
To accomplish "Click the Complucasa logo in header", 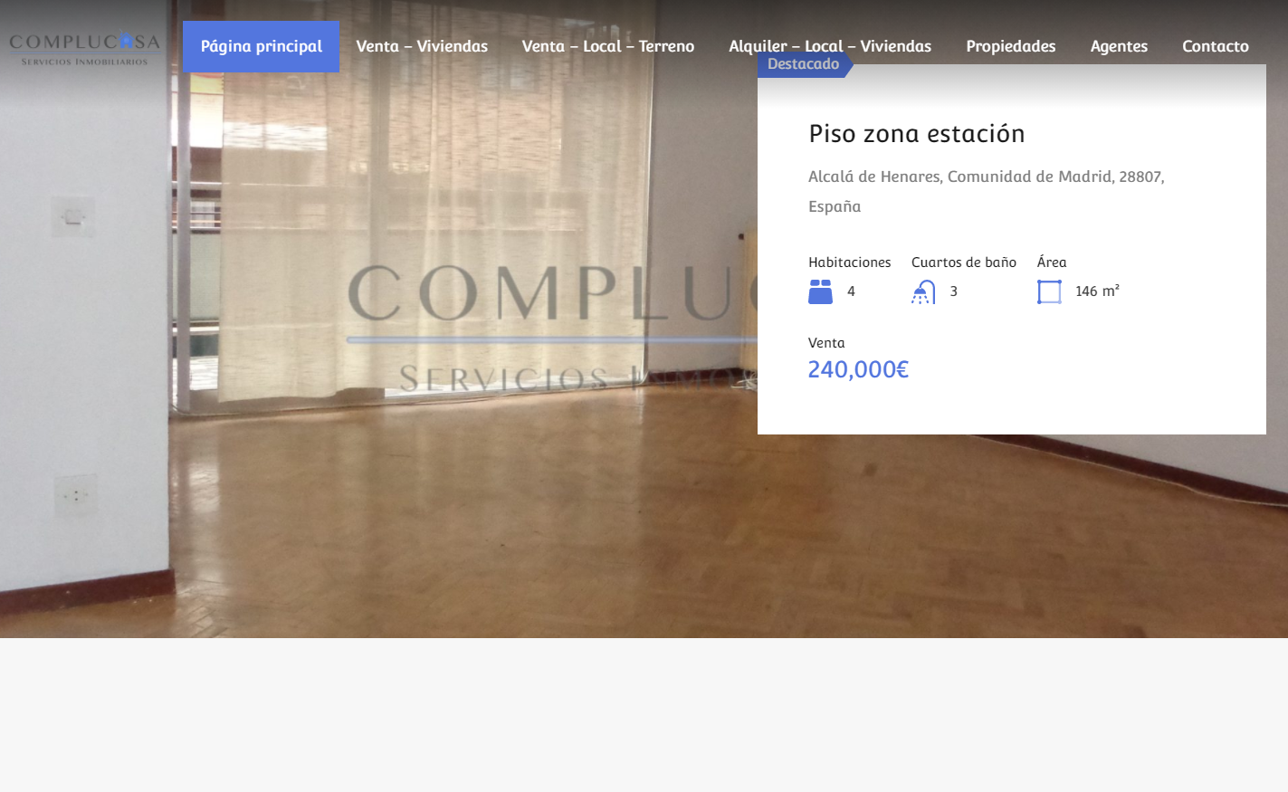I will pyautogui.click(x=84, y=48).
